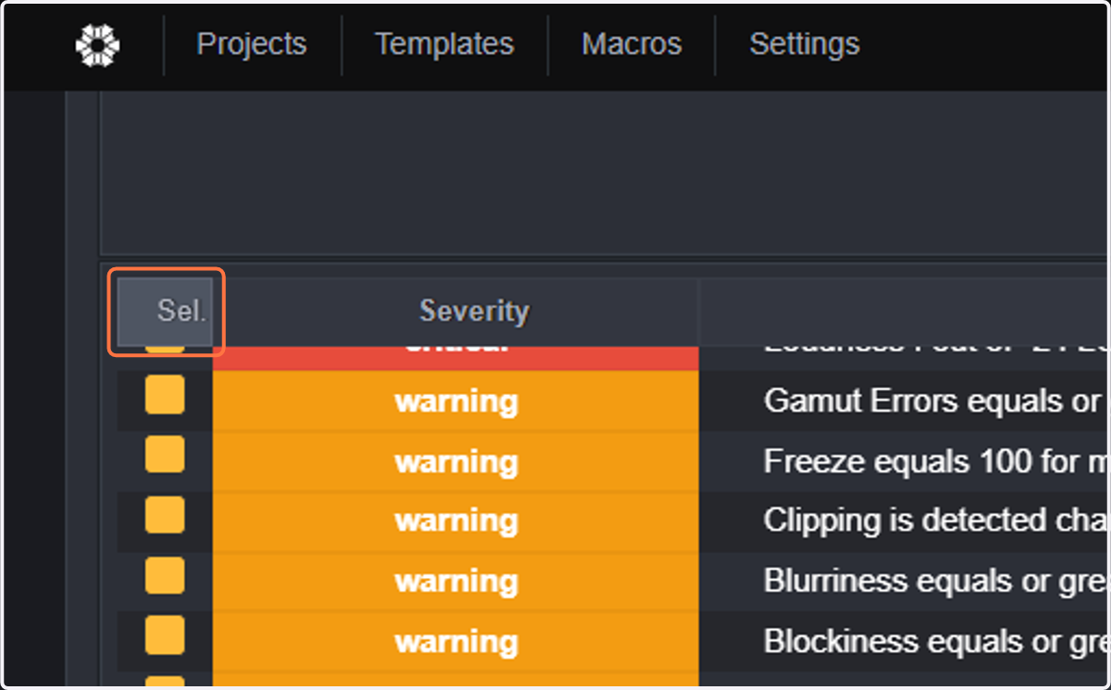Toggle selection checkbox for Blurriness row
This screenshot has width=1111, height=690.
pyautogui.click(x=165, y=575)
